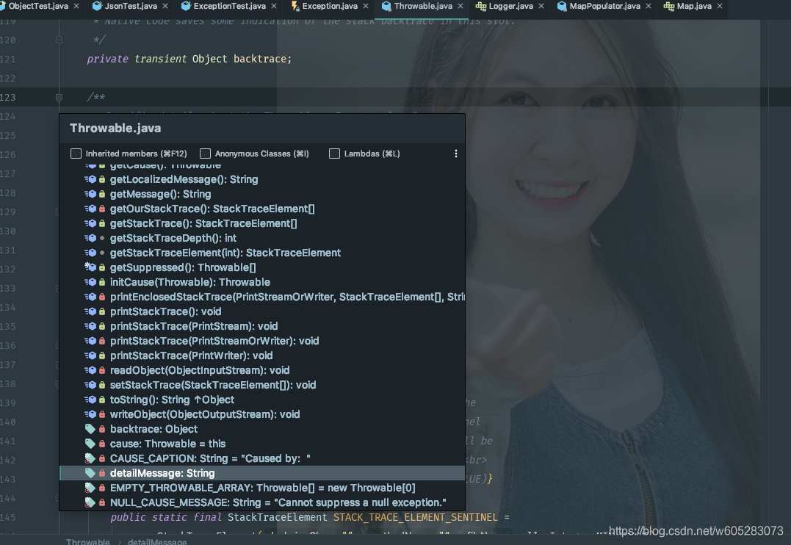
Task: Collapse the fold arrow at line 133
Action: point(59,288)
